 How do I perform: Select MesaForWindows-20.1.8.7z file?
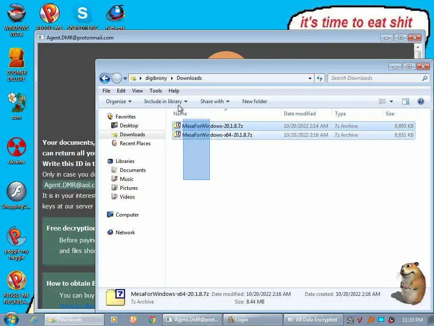pos(293,126)
